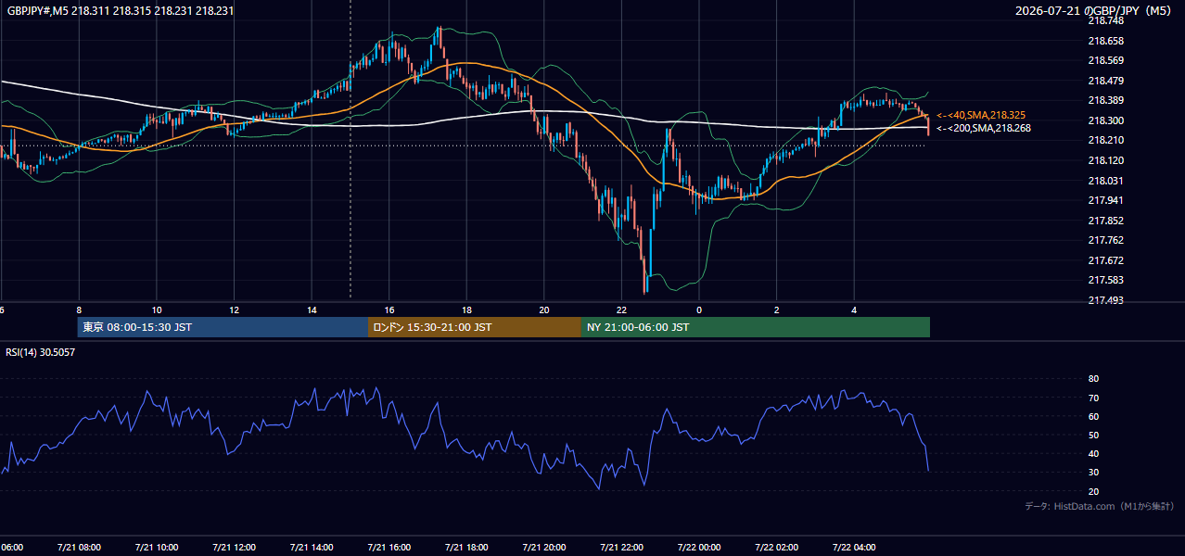1185x556 pixels.
Task: Click the 7/21 10:00 time axis label
Action: (x=157, y=548)
